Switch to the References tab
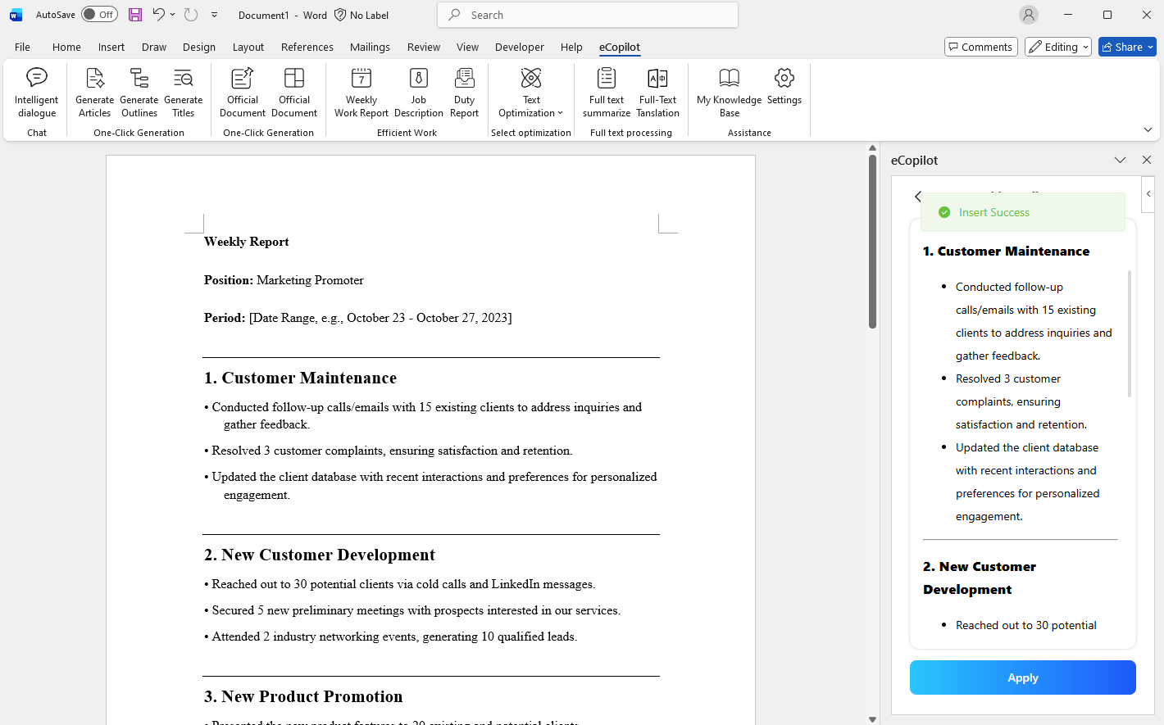This screenshot has width=1164, height=725. [x=307, y=48]
